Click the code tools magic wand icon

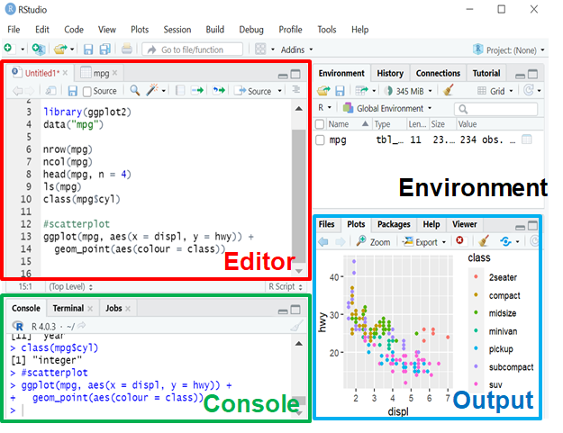click(154, 91)
